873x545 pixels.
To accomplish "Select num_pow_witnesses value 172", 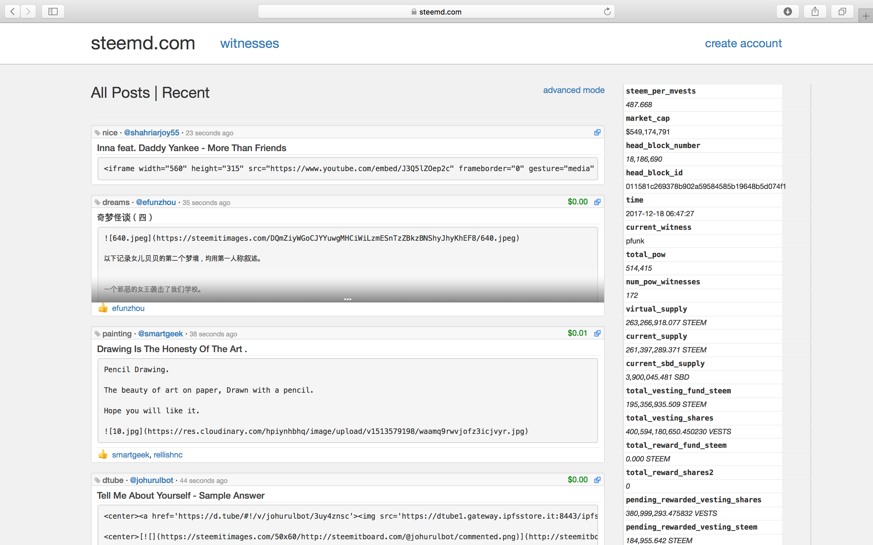I will pos(632,296).
